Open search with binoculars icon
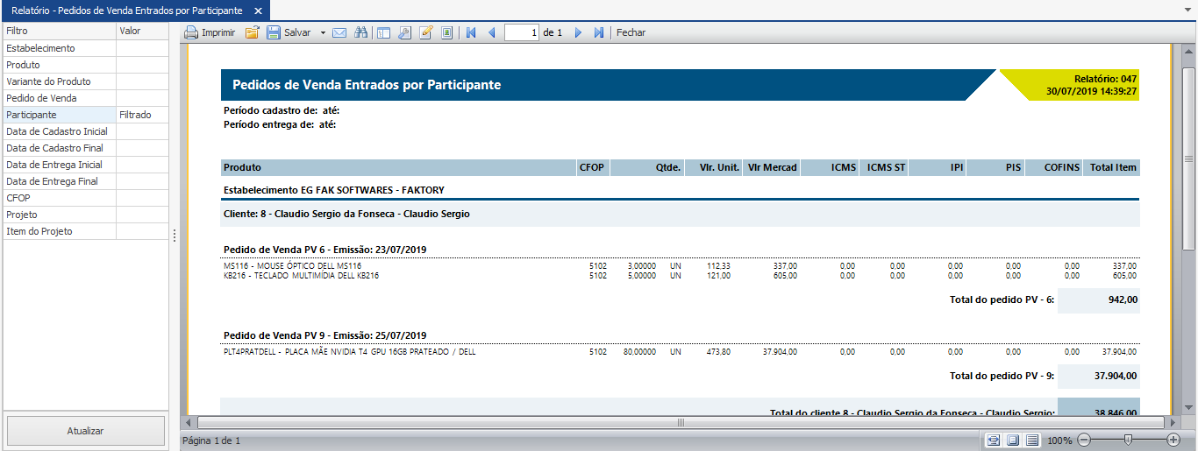This screenshot has width=1198, height=451. pyautogui.click(x=360, y=32)
